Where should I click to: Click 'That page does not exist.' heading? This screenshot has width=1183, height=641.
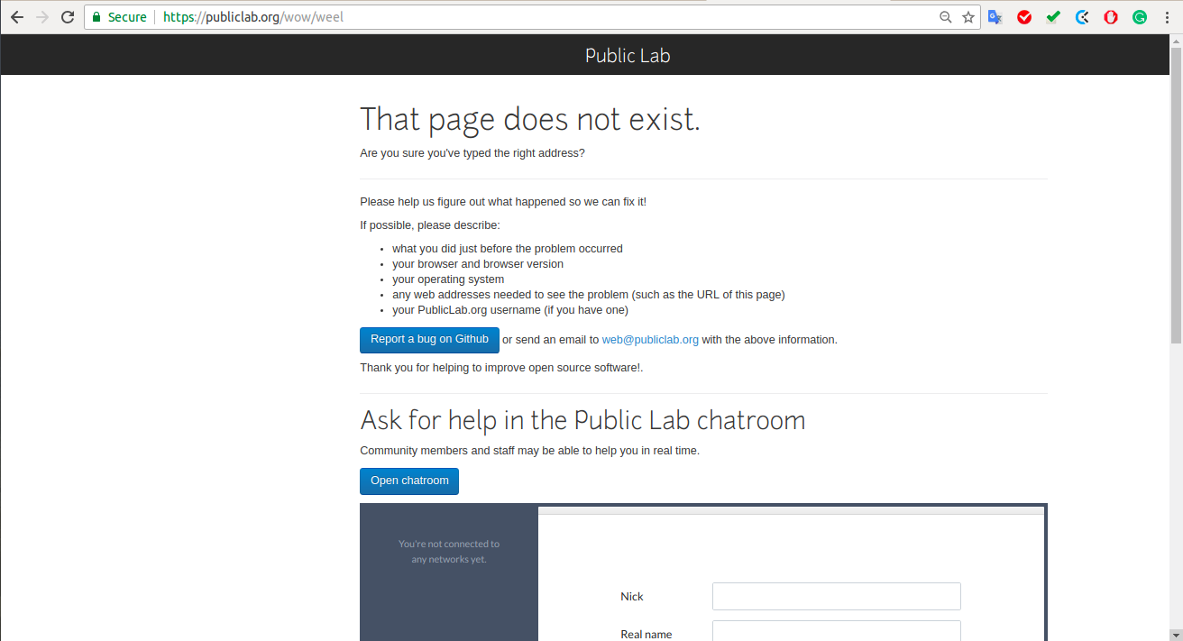(530, 119)
